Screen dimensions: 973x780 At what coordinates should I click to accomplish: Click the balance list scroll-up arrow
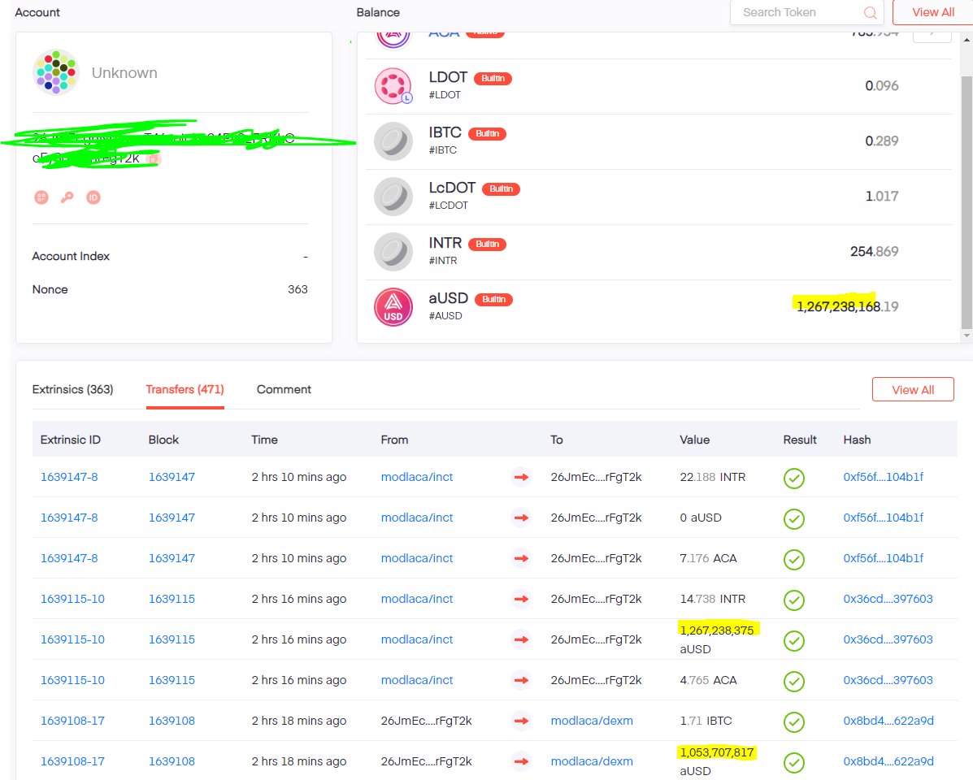coord(966,40)
